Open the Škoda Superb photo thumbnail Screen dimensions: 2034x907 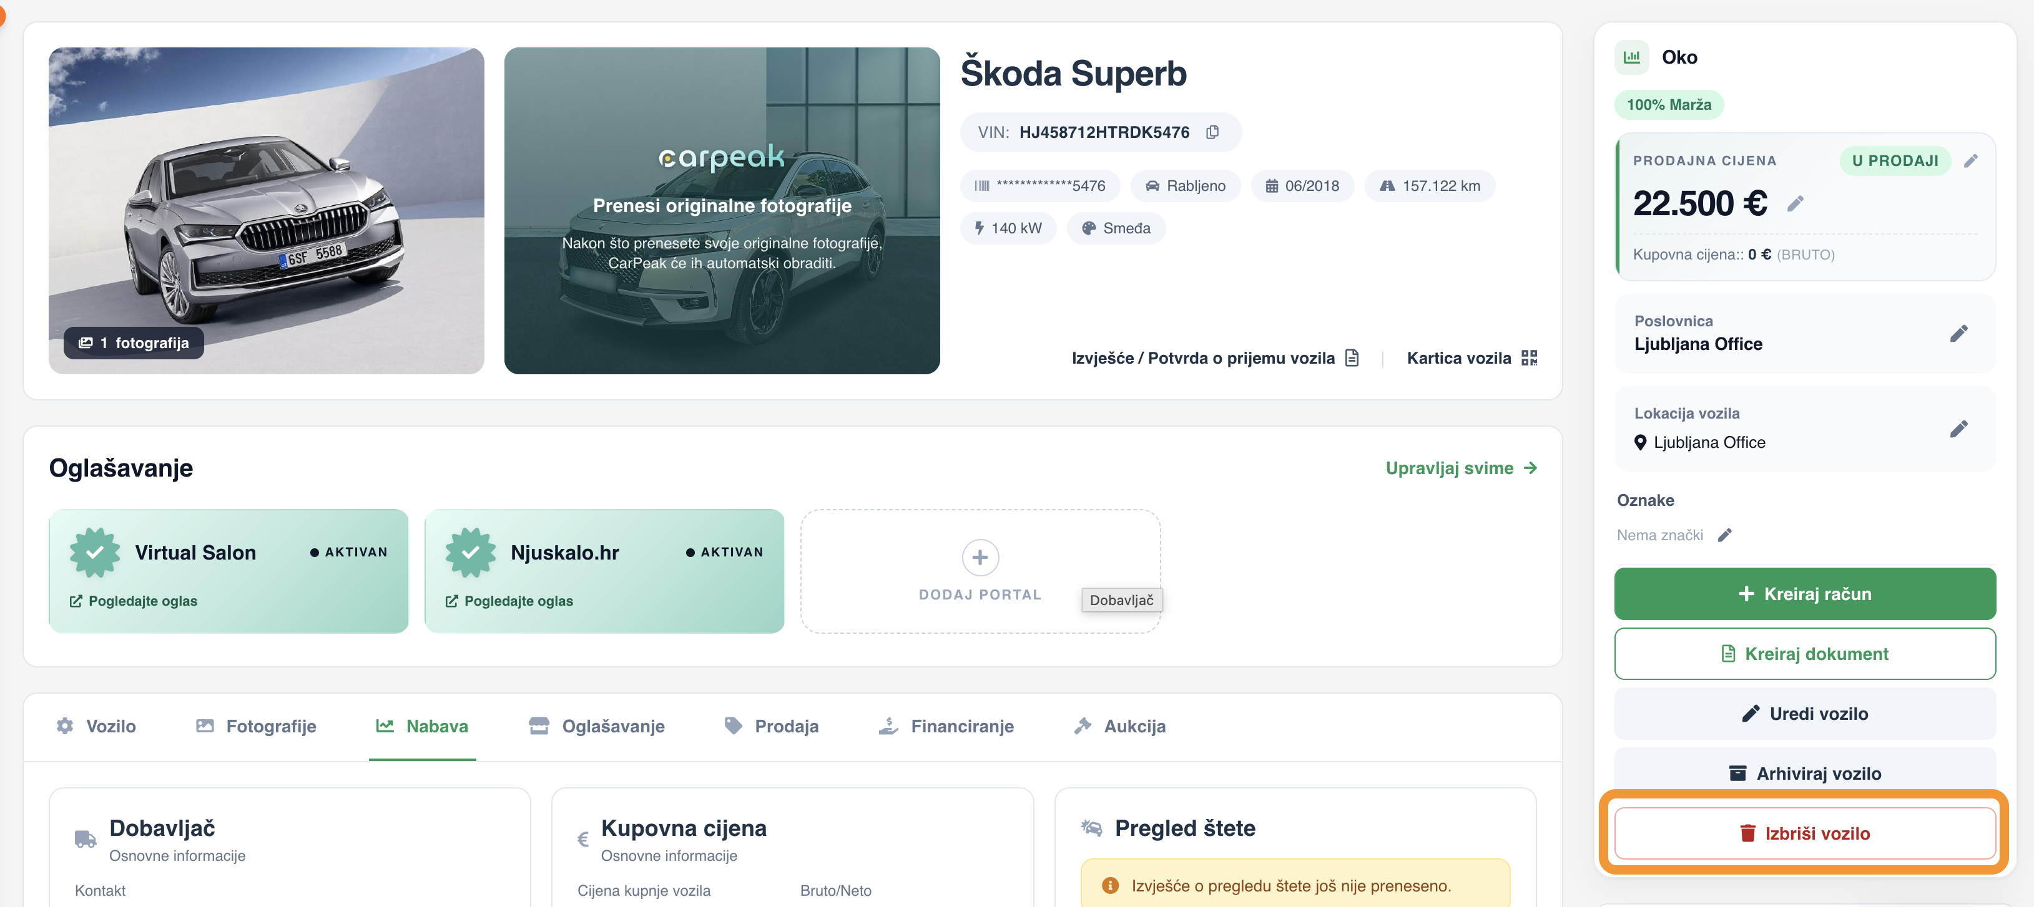tap(266, 211)
